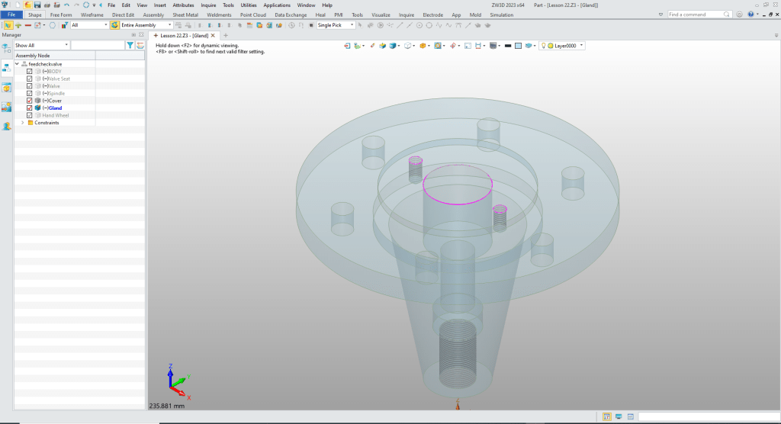Toggle the Gland component checkbox
Screen dimensions: 781x424
point(30,108)
